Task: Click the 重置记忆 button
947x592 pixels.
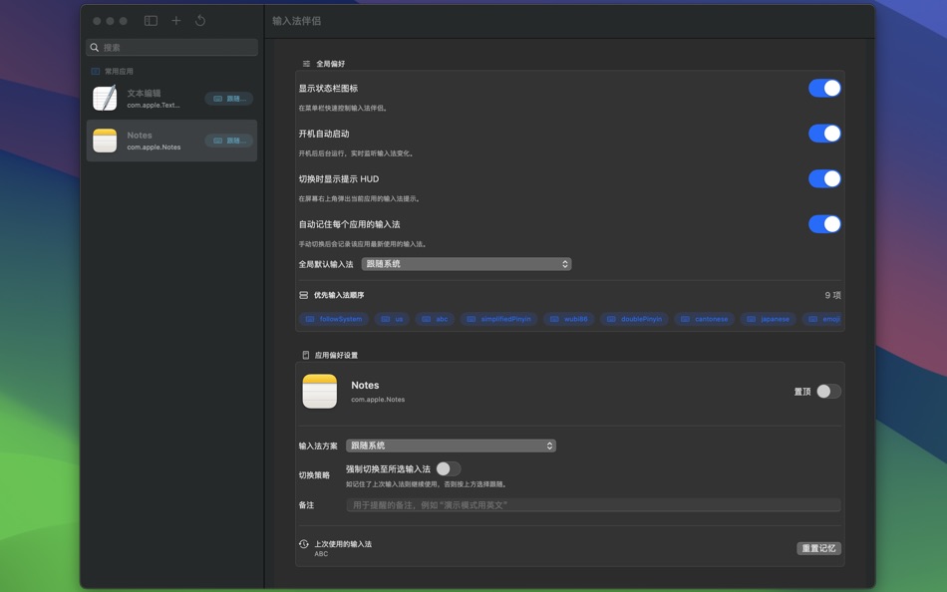Action: pos(818,547)
